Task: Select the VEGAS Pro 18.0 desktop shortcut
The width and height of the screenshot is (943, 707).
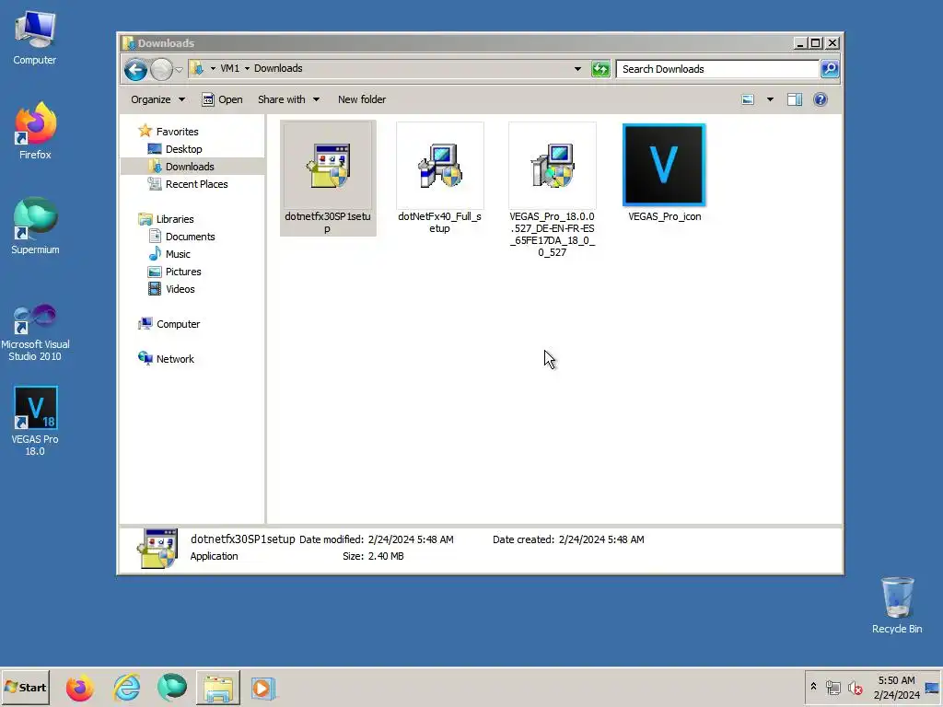Action: coord(35,421)
